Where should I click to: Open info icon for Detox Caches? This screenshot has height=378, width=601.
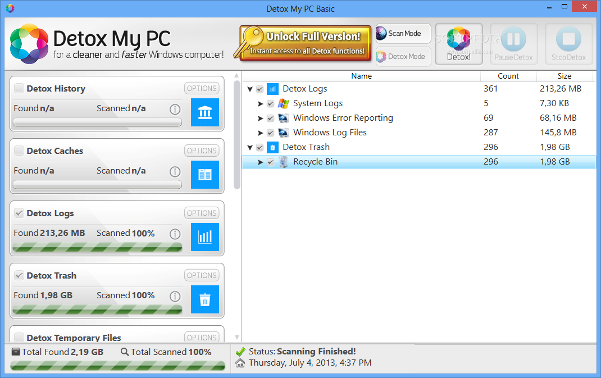click(x=175, y=172)
